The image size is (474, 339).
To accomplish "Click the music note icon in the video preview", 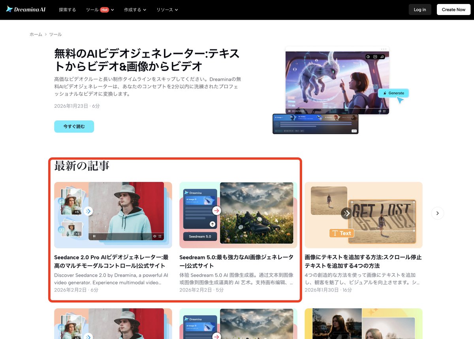I will click(x=382, y=57).
